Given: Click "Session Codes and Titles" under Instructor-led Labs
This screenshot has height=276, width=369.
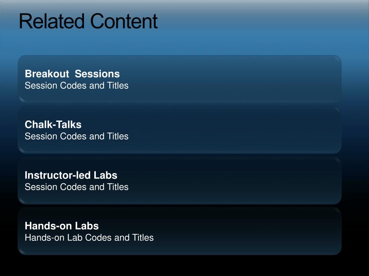Looking at the screenshot, I should [77, 187].
